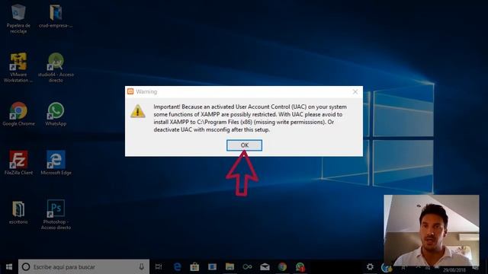The width and height of the screenshot is (488, 274).
Task: Select the FileZilla Client desktop shortcut
Action: coord(18,163)
